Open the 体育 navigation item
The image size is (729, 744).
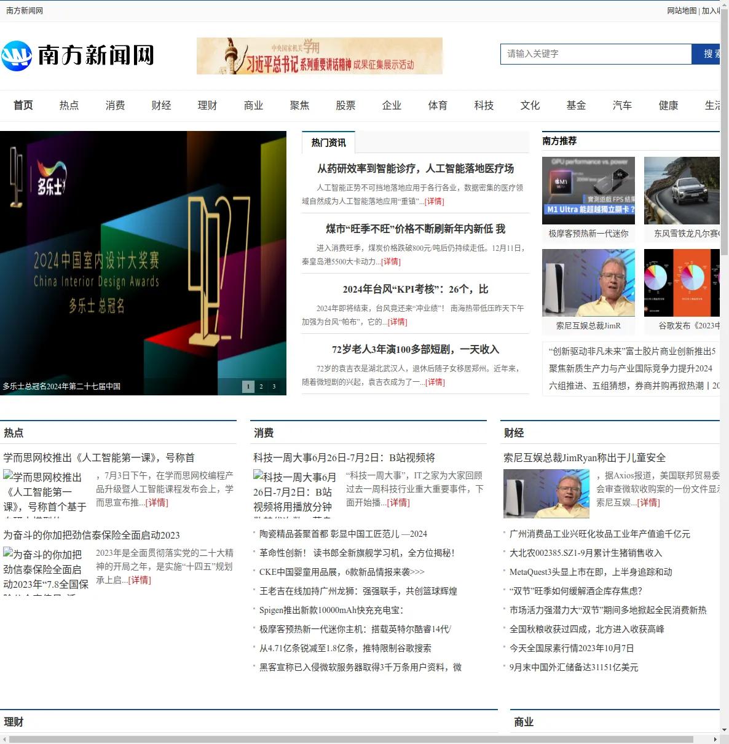tap(438, 105)
